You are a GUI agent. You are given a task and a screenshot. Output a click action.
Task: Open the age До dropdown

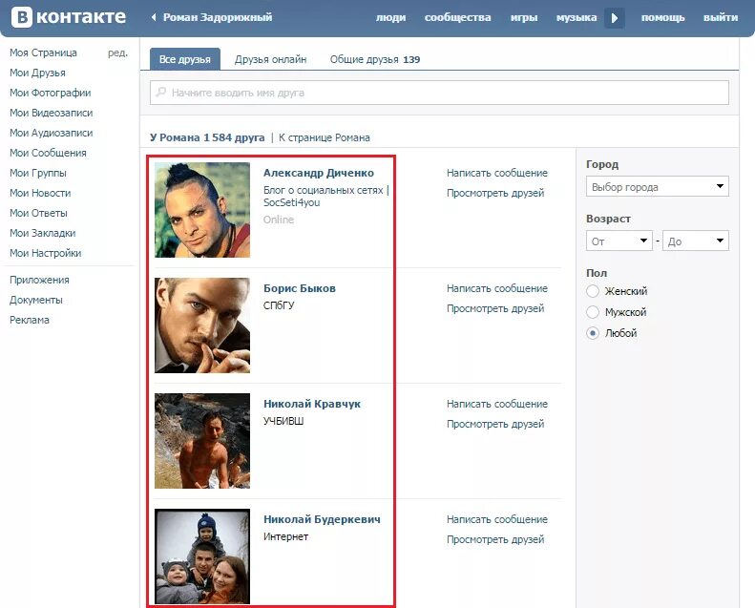tap(696, 241)
